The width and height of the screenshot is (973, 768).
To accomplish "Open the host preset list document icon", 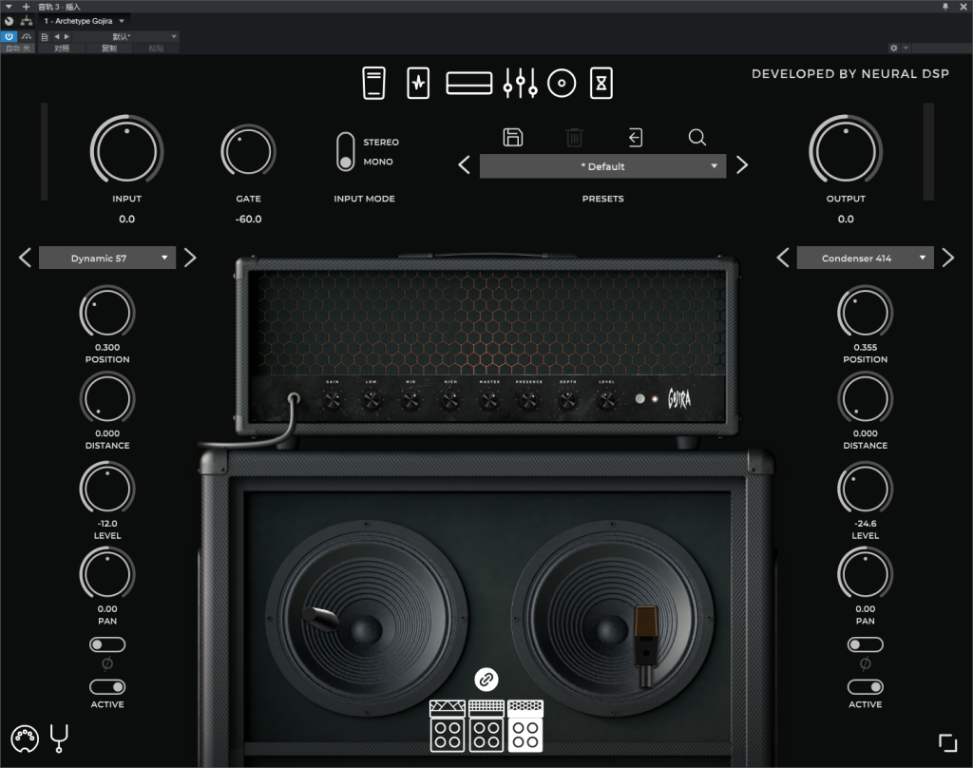I will (x=44, y=37).
